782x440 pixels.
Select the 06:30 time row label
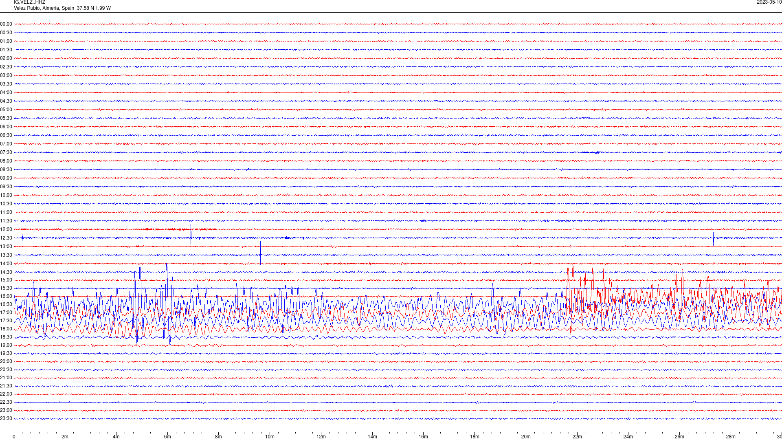tap(6, 135)
